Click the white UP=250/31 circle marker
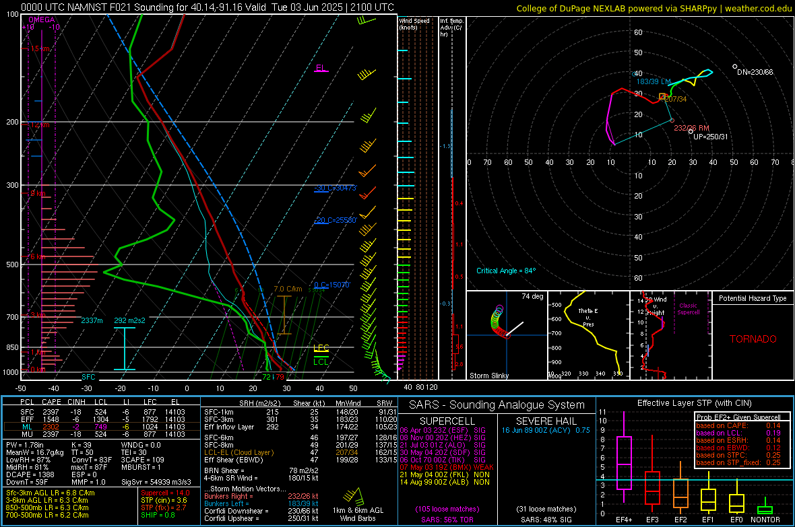This screenshot has height=527, width=795. [691, 132]
